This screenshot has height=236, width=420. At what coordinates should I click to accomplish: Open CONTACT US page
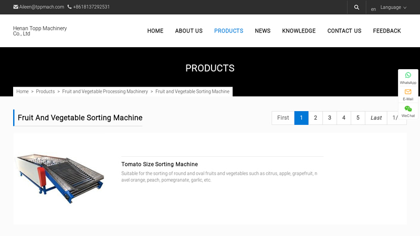point(344,31)
